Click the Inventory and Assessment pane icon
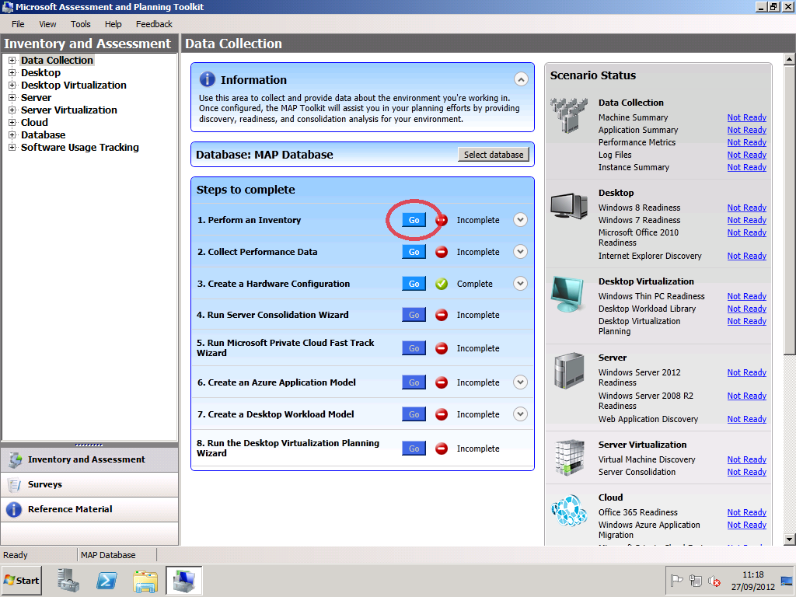This screenshot has height=597, width=796. tap(16, 459)
